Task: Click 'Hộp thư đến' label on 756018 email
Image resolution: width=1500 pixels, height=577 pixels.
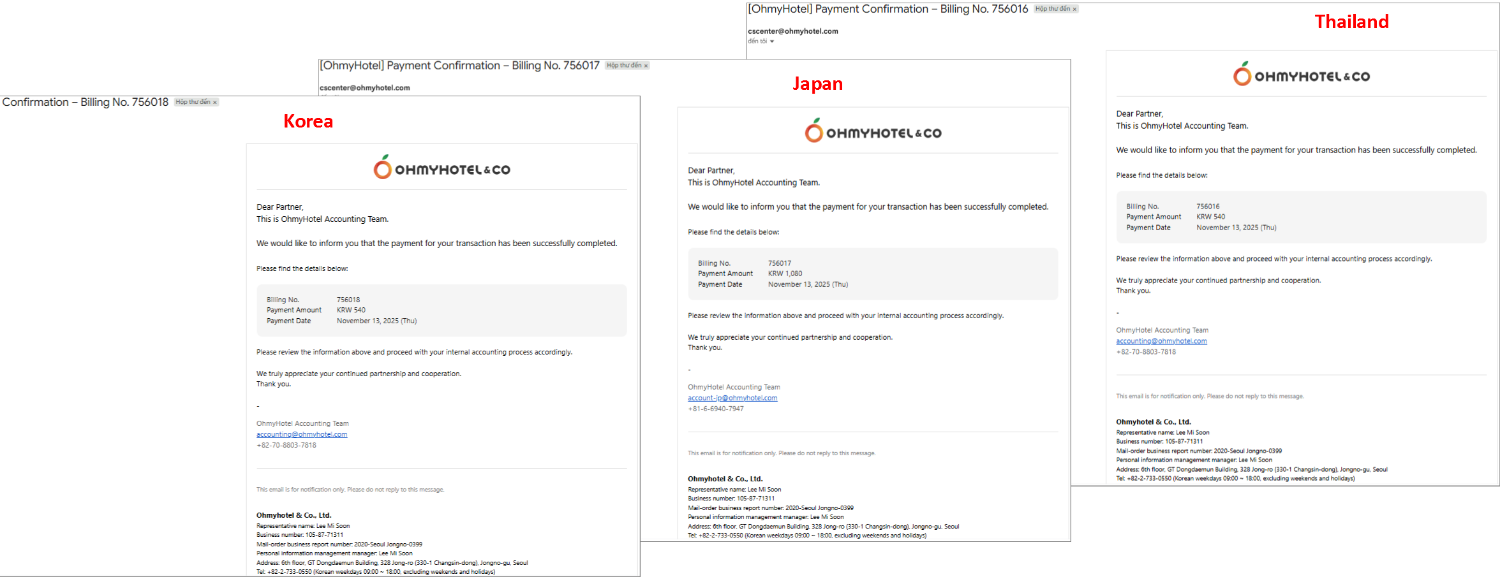Action: [193, 102]
